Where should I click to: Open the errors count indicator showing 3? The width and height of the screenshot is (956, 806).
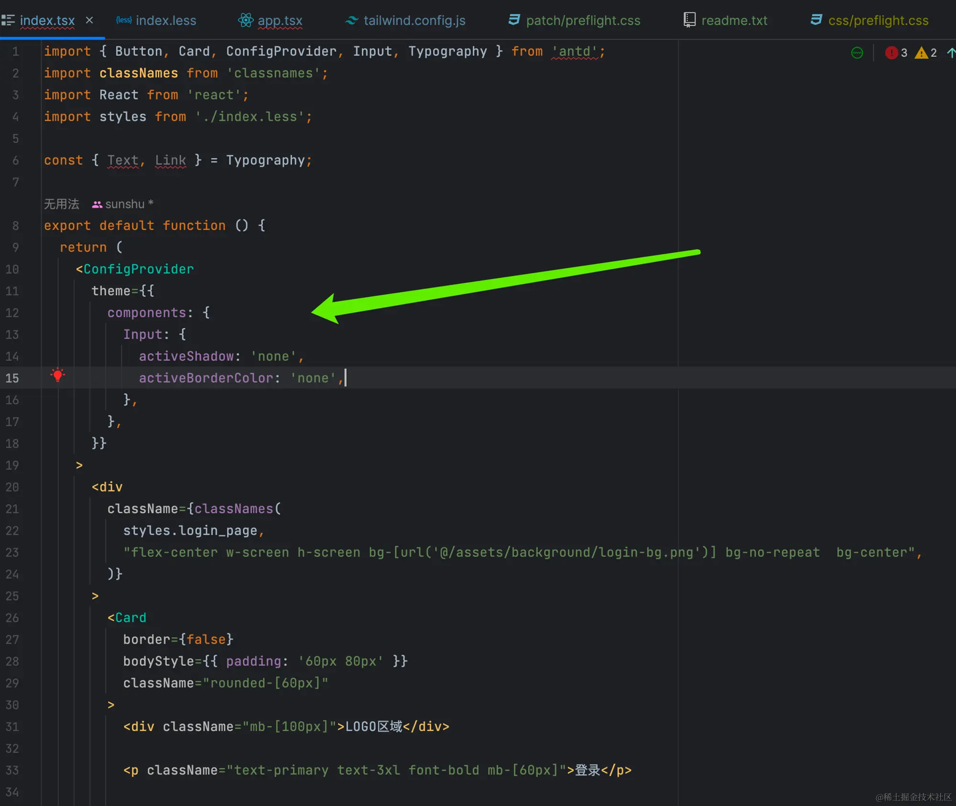[x=896, y=53]
